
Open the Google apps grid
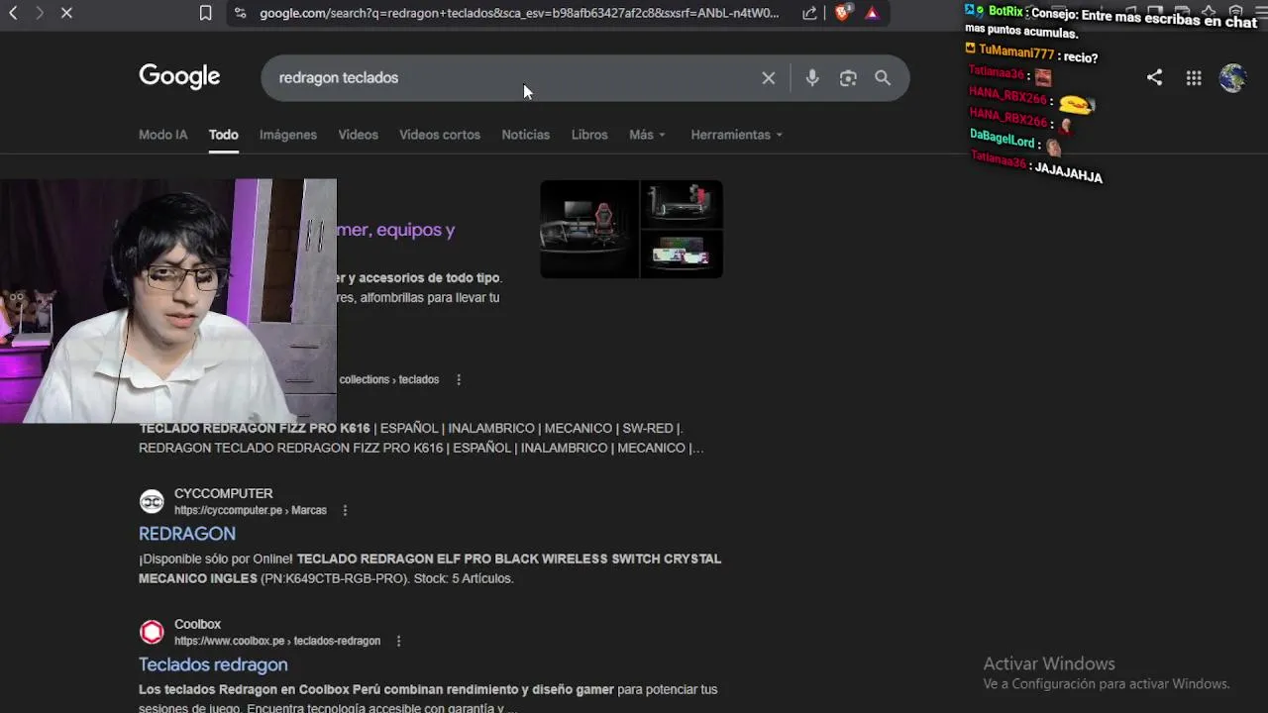point(1194,77)
